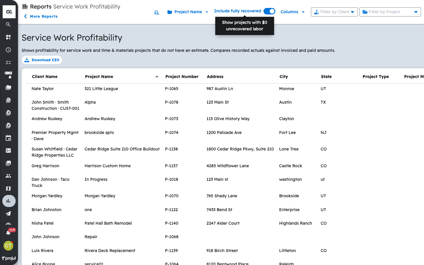Open the Project Name grouping dropdown
The width and height of the screenshot is (424, 265).
[188, 12]
